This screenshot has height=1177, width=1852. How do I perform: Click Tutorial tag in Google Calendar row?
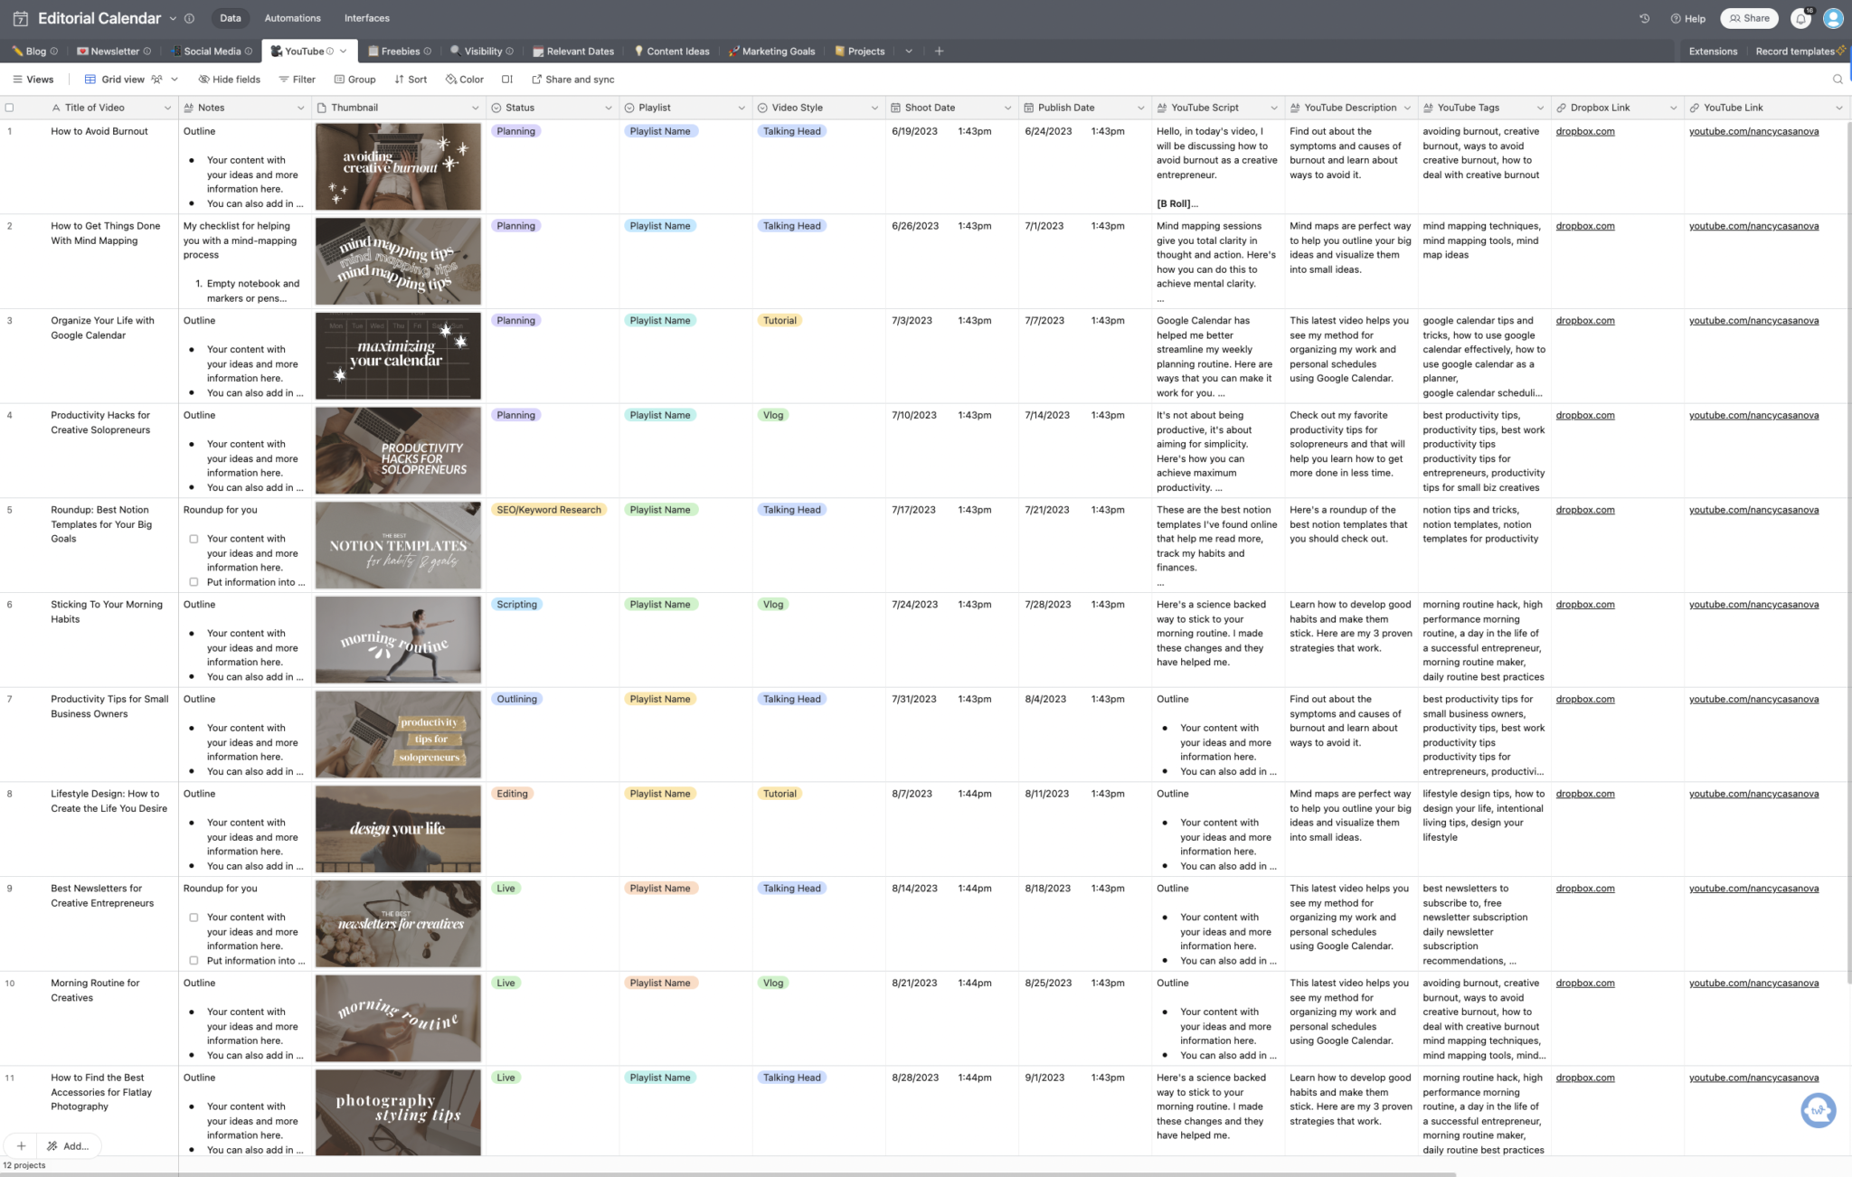coord(780,321)
